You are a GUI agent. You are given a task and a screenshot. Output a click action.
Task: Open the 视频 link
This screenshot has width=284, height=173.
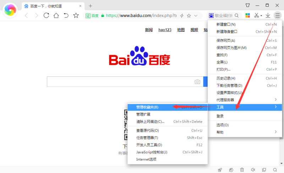point(194,30)
